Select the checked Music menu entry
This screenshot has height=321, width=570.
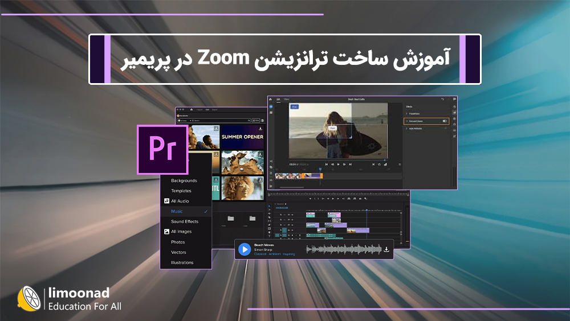[186, 211]
